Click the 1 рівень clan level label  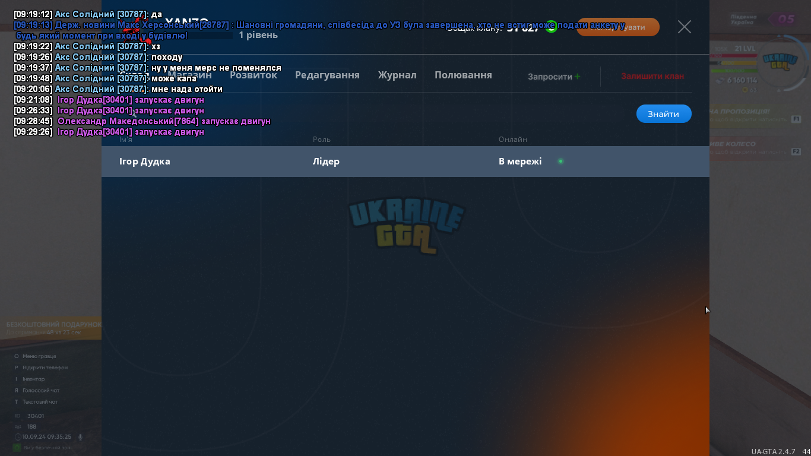[258, 35]
